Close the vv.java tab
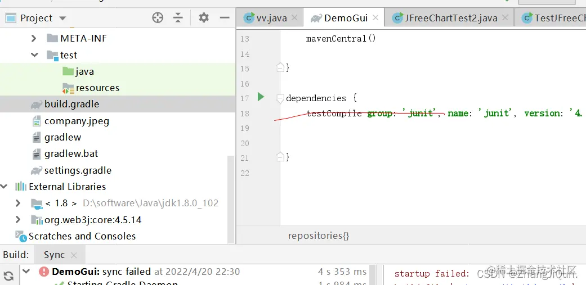 click(x=294, y=17)
